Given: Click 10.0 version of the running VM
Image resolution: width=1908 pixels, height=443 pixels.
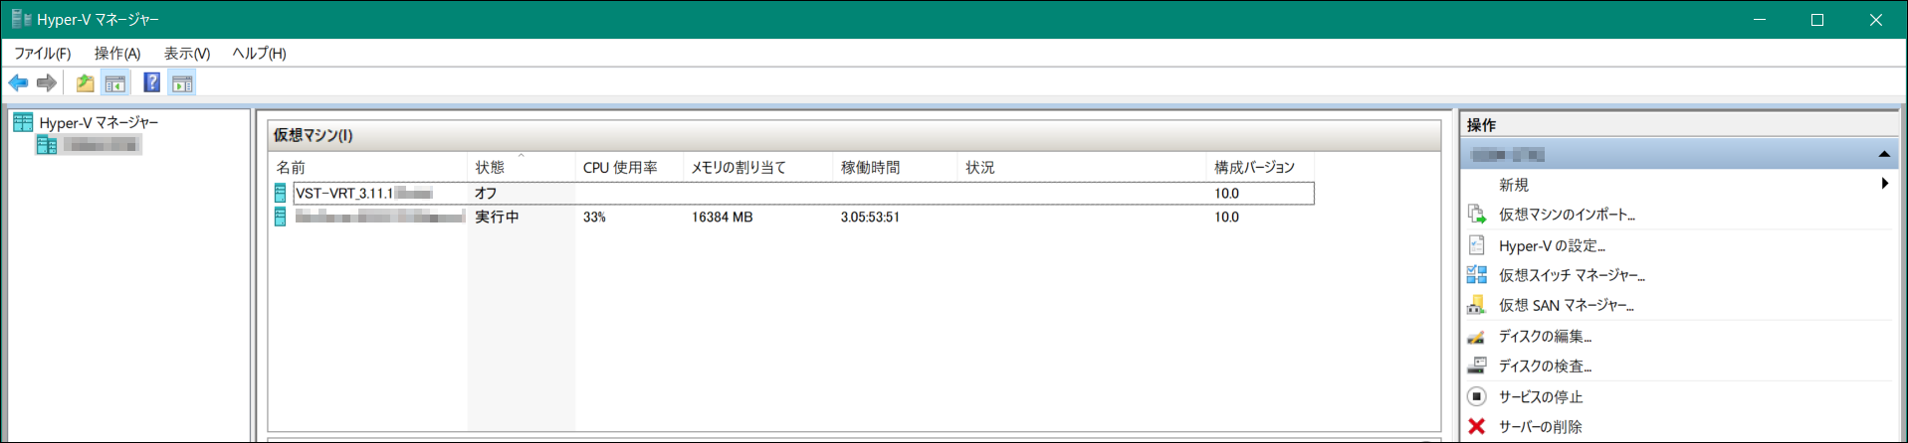Looking at the screenshot, I should click(1226, 217).
